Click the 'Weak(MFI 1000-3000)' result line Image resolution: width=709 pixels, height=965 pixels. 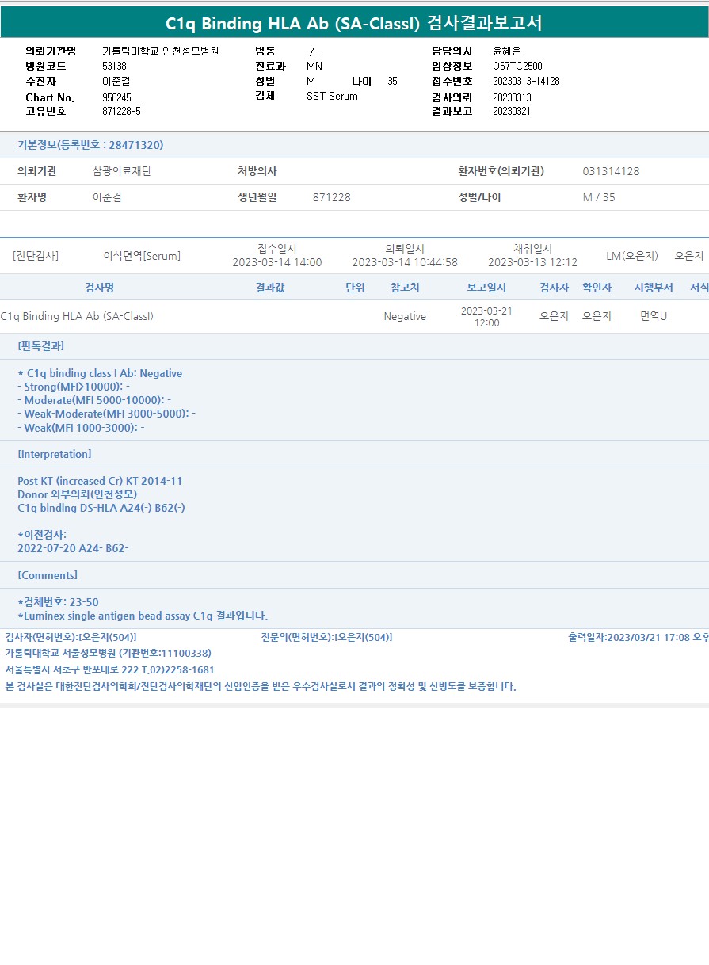81,428
